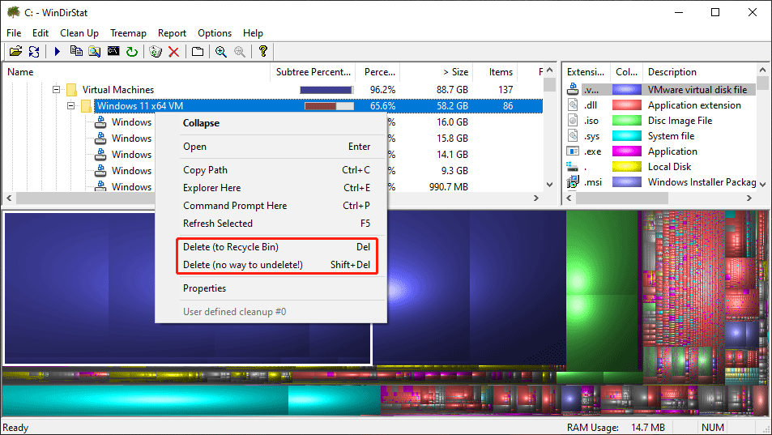Choose Refresh Selected in context menu

coord(271,224)
